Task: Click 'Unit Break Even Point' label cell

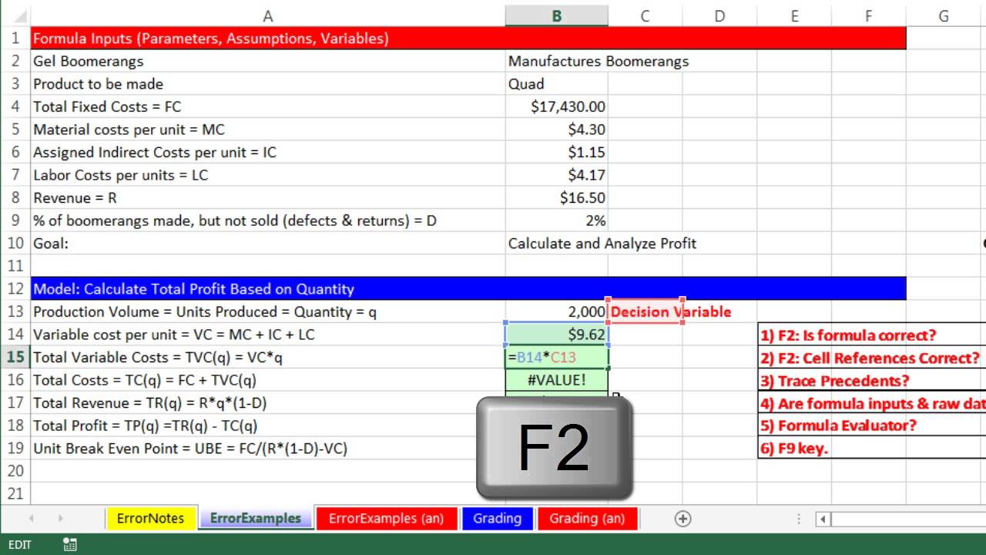Action: (x=267, y=449)
